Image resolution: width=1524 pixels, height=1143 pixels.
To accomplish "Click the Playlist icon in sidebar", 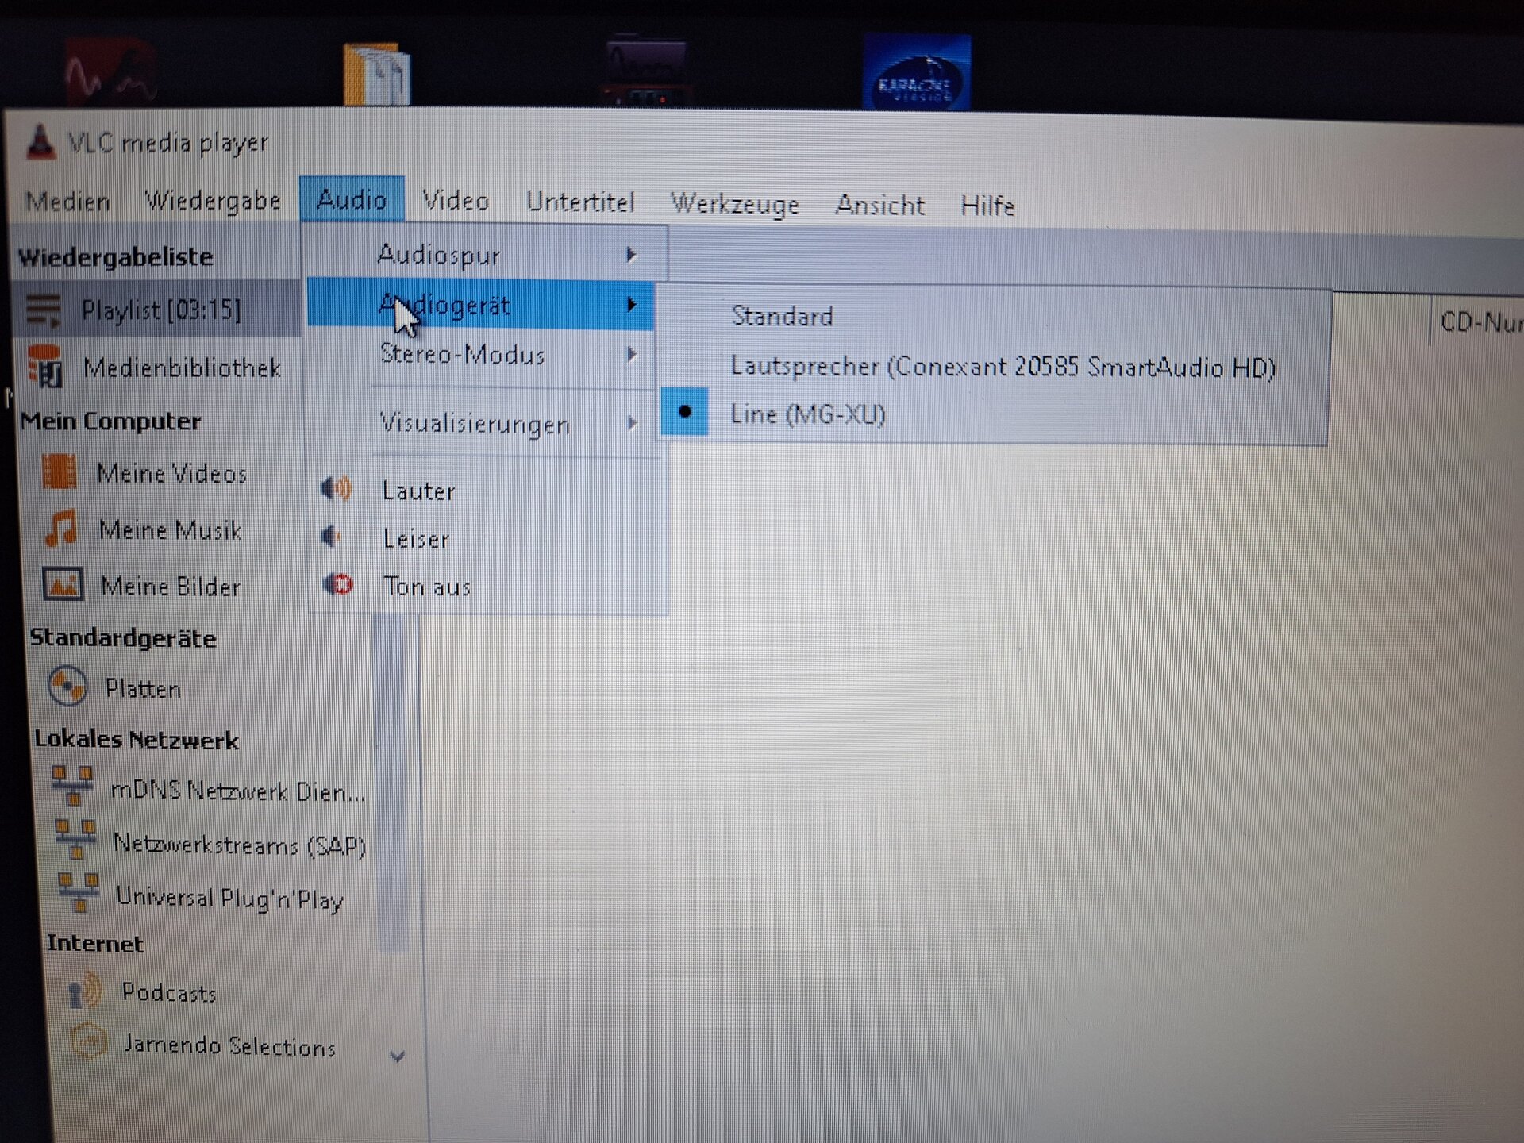I will point(43,310).
